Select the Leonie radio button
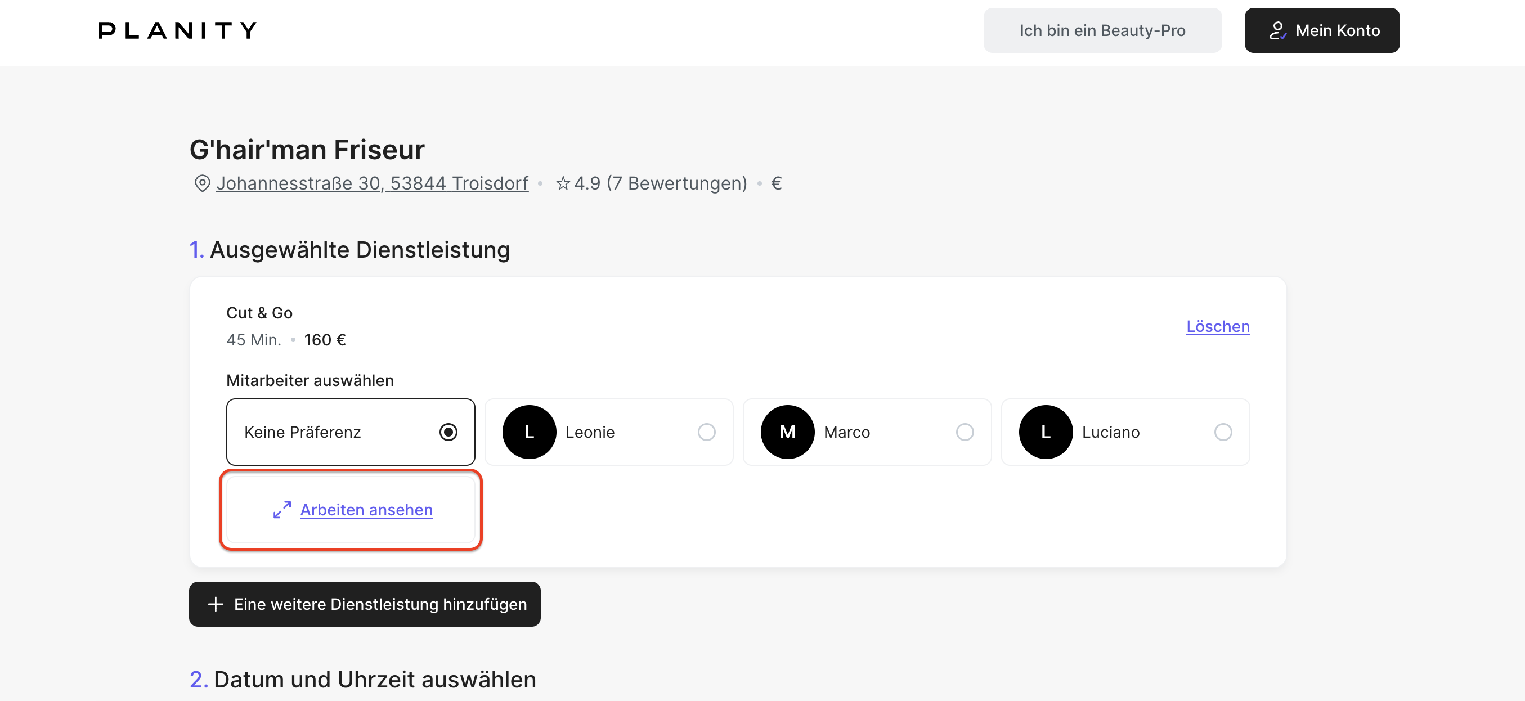This screenshot has height=701, width=1525. coord(706,432)
